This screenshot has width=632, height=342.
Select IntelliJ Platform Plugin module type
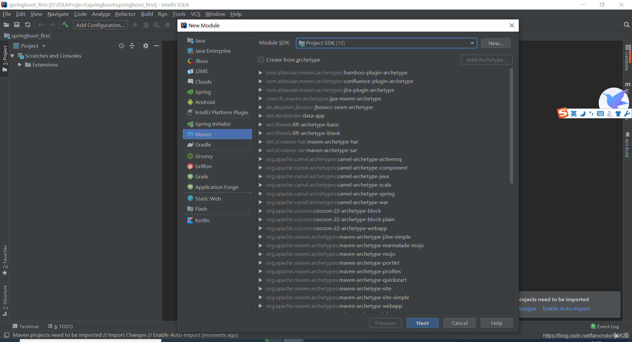[217, 112]
